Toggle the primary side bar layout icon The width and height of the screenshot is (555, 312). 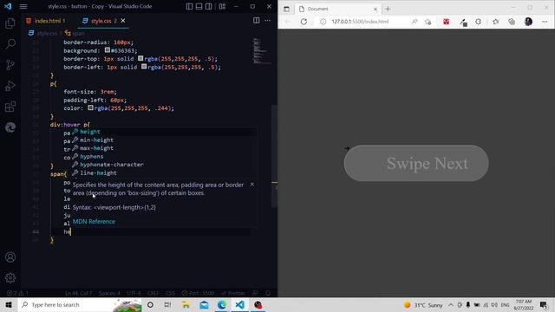[189, 6]
